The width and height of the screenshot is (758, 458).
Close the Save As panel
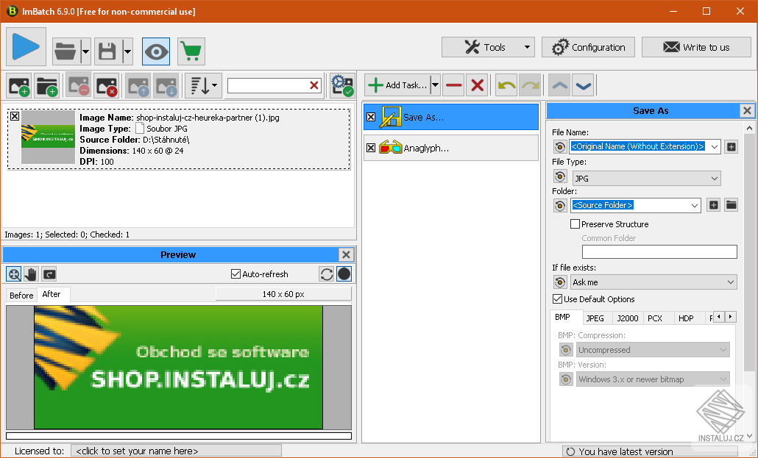click(747, 110)
